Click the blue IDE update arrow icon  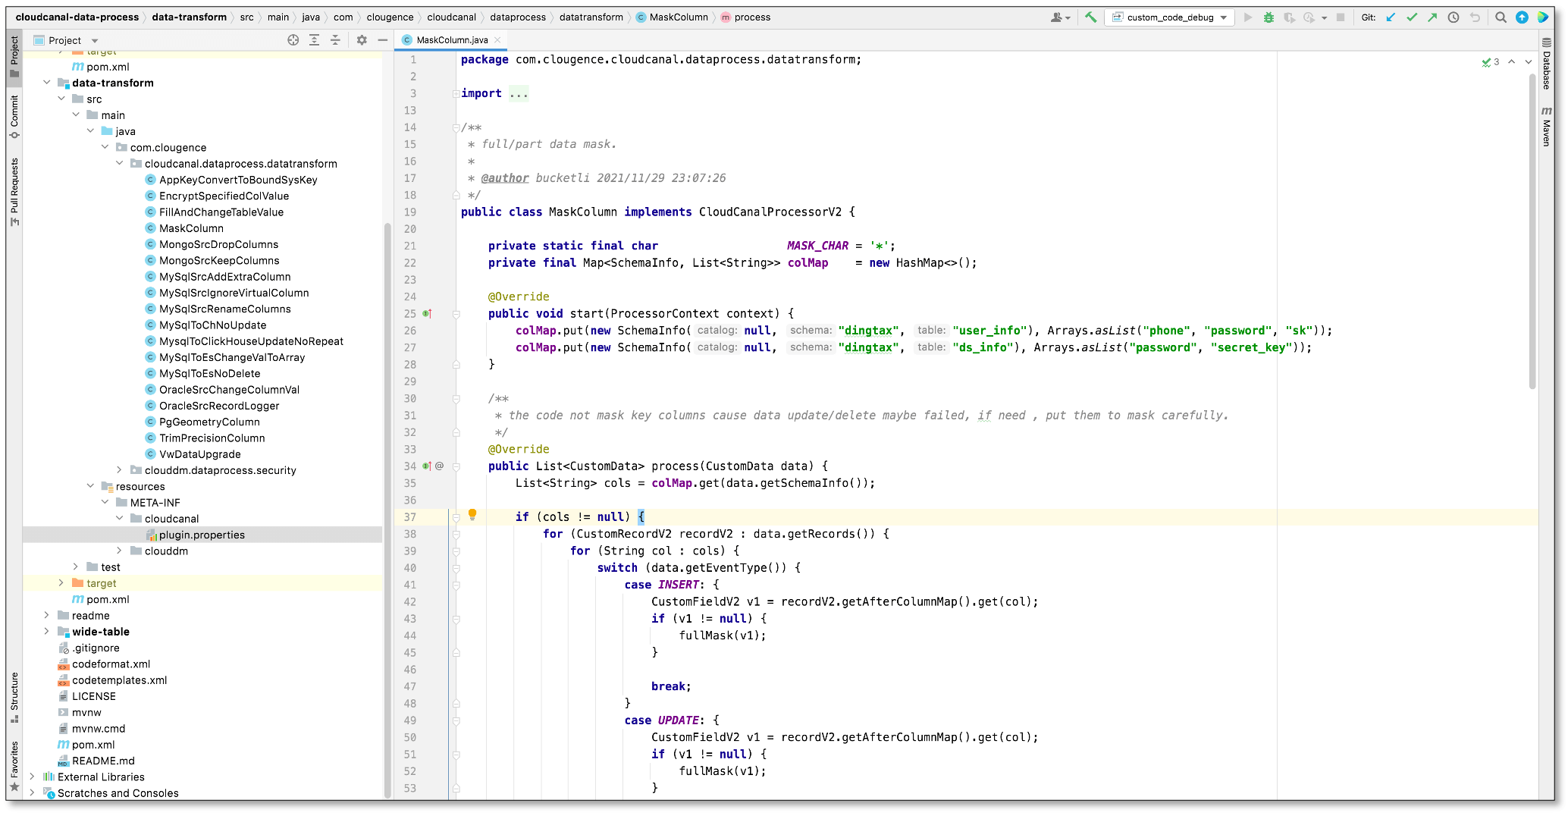click(1522, 17)
